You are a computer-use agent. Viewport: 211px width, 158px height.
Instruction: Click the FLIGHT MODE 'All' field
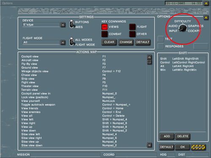pos(41,42)
